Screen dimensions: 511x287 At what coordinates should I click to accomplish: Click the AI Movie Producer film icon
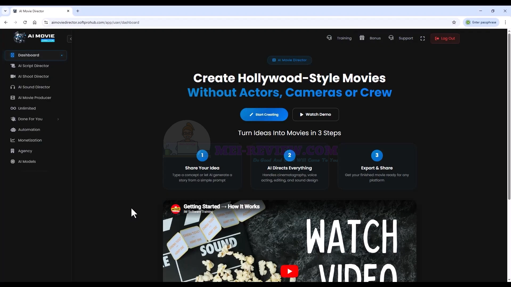[13, 98]
